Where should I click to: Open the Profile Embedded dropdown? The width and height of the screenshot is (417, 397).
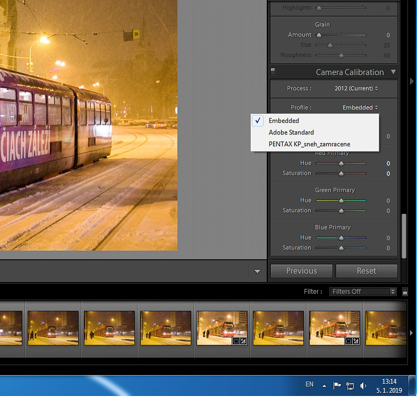(360, 107)
